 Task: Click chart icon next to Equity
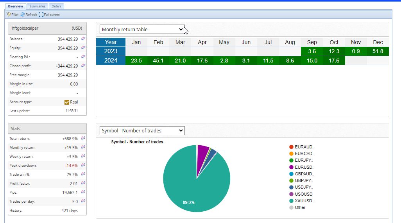(83, 48)
